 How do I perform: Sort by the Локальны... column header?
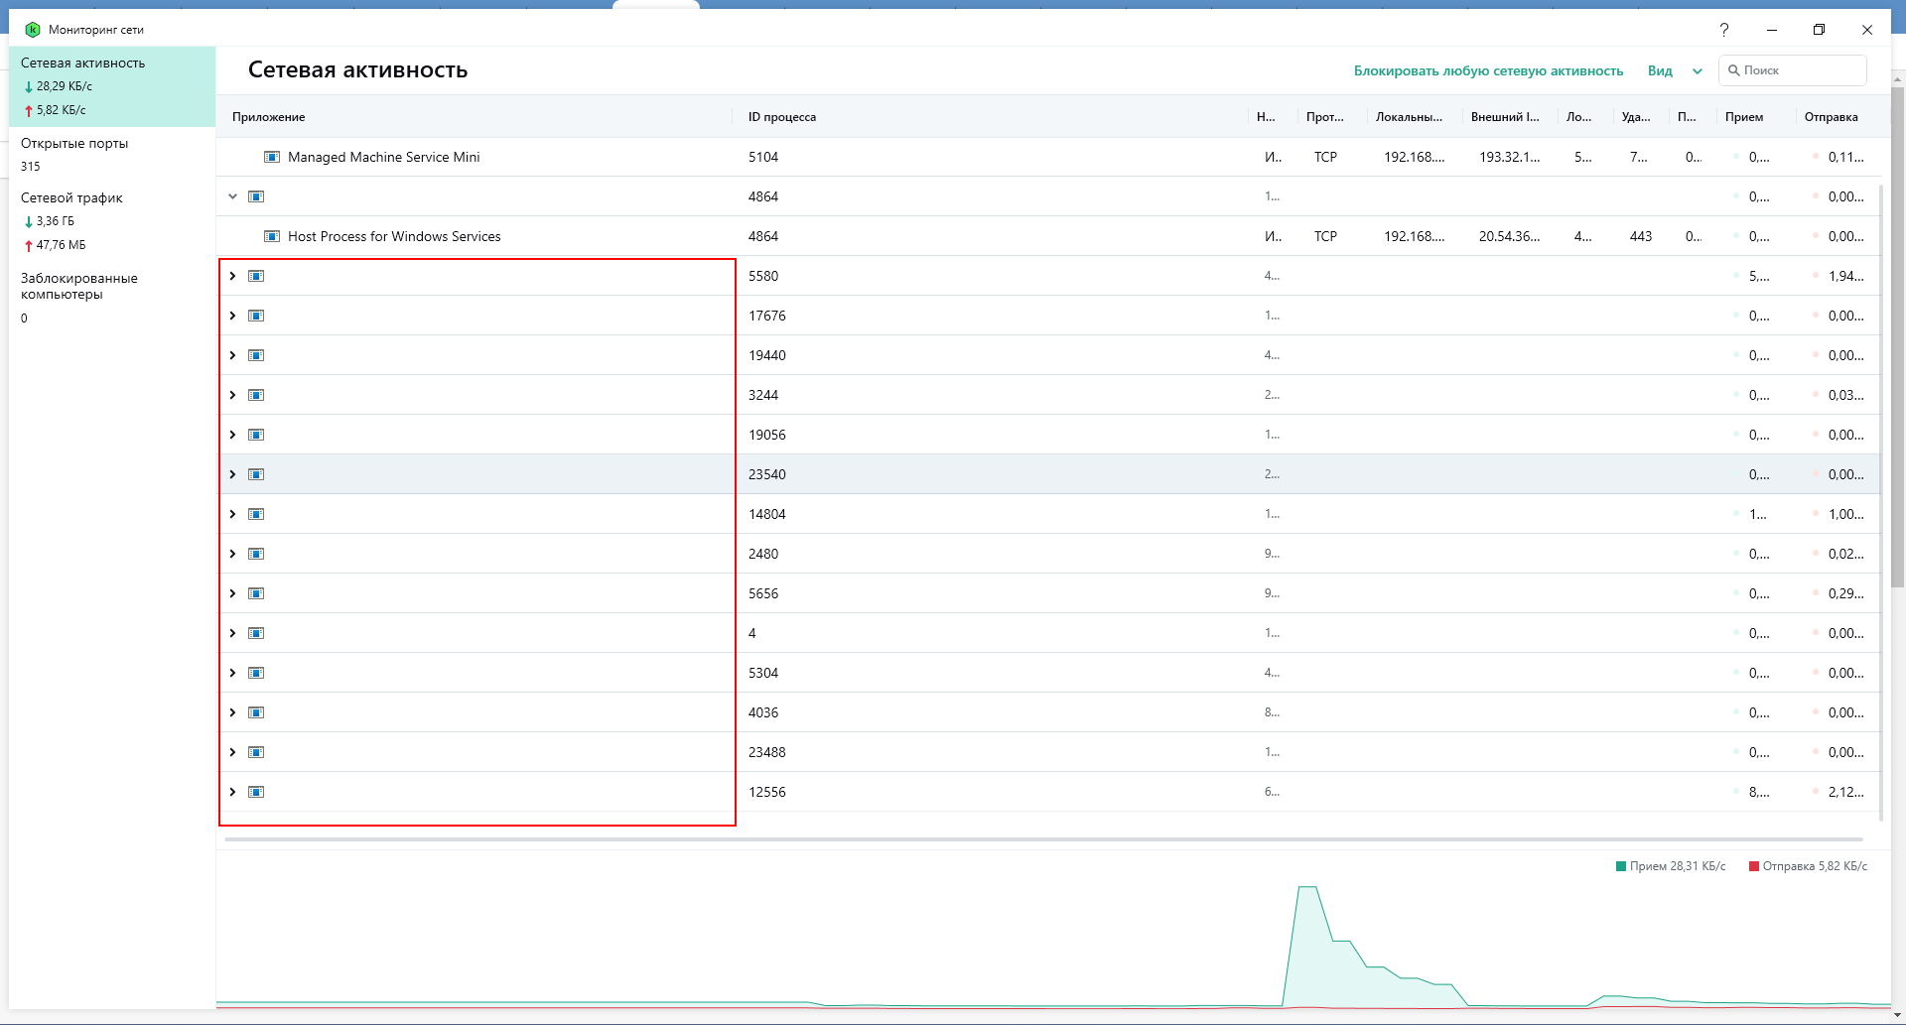tap(1409, 117)
